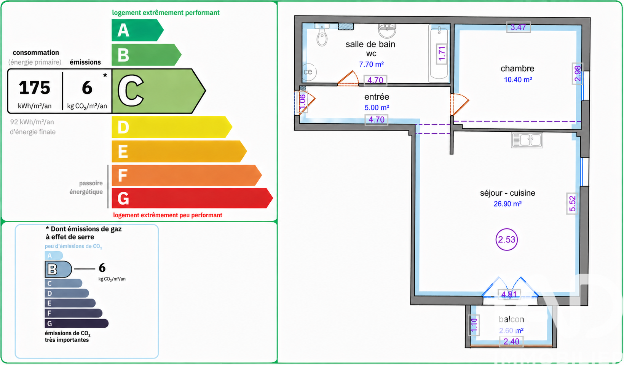The width and height of the screenshot is (624, 365).
Task: Click the entrance door symbol beside 1.06
Action: pyautogui.click(x=306, y=102)
